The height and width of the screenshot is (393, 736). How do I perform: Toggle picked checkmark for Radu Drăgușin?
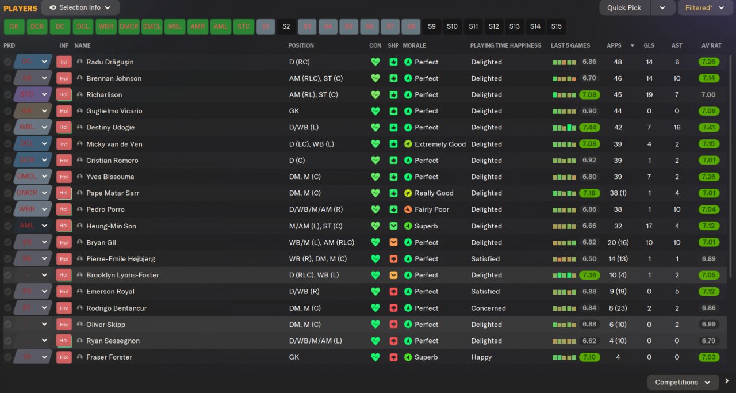pos(7,62)
